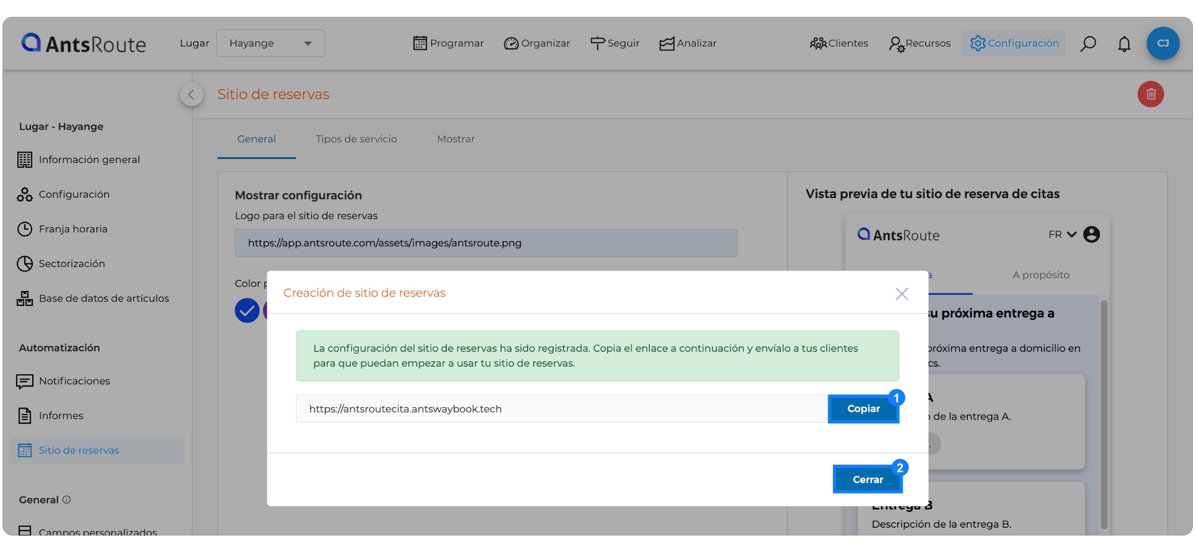Click the Cerrar button
Image resolution: width=1195 pixels, height=552 pixels.
tap(868, 480)
